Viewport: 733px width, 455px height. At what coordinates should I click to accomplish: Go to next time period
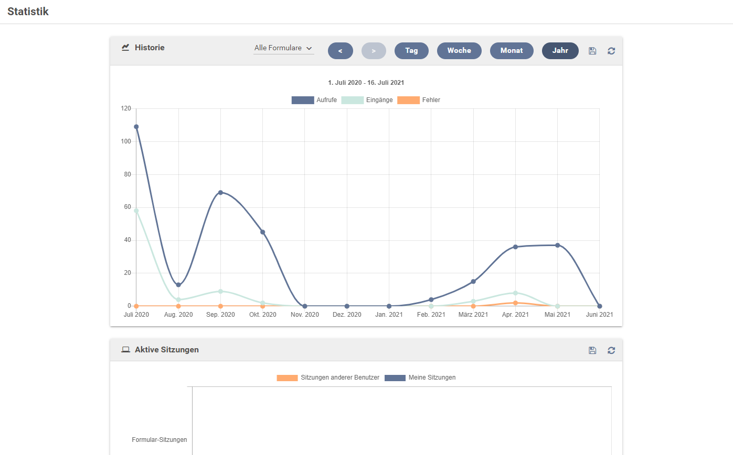[x=374, y=51]
